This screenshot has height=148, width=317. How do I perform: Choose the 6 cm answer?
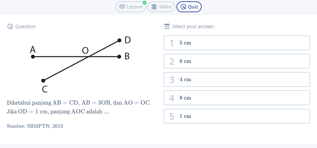(237, 61)
